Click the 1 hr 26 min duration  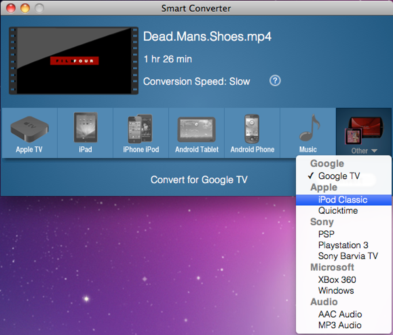tap(168, 59)
